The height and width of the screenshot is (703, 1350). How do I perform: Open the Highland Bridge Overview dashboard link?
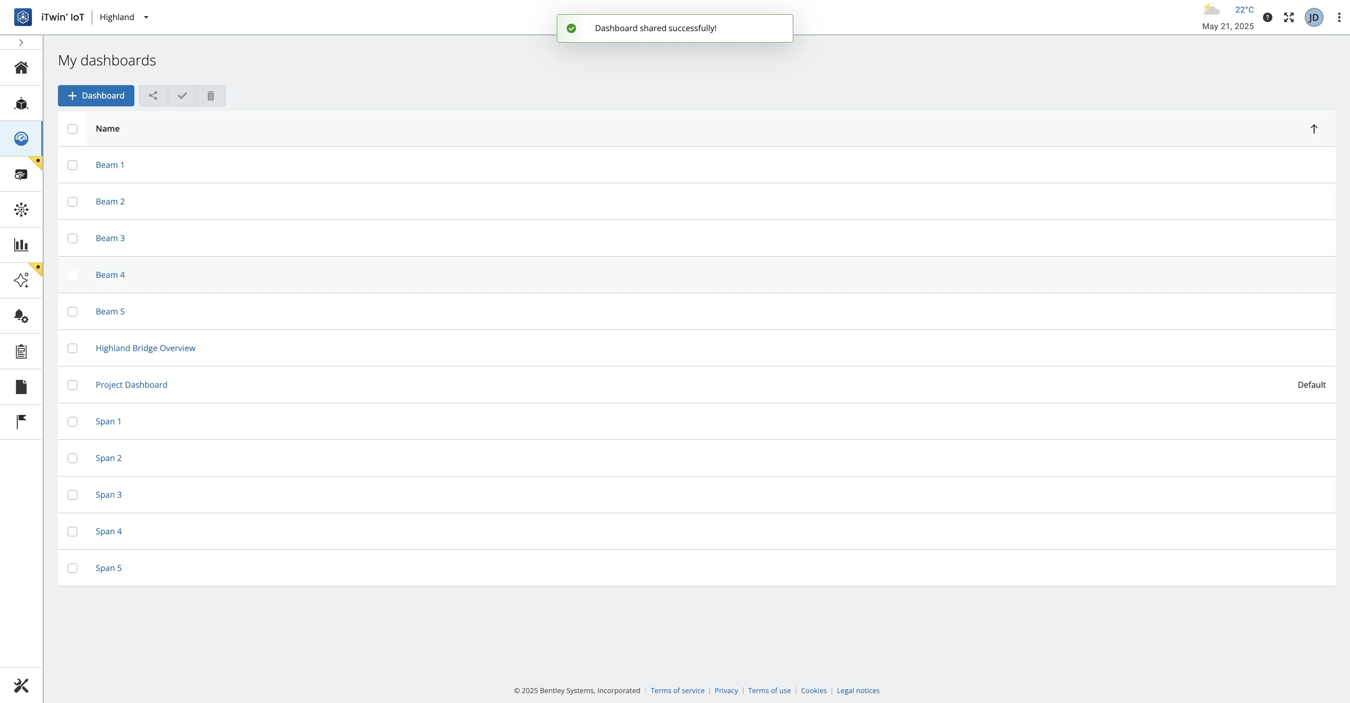pyautogui.click(x=145, y=348)
